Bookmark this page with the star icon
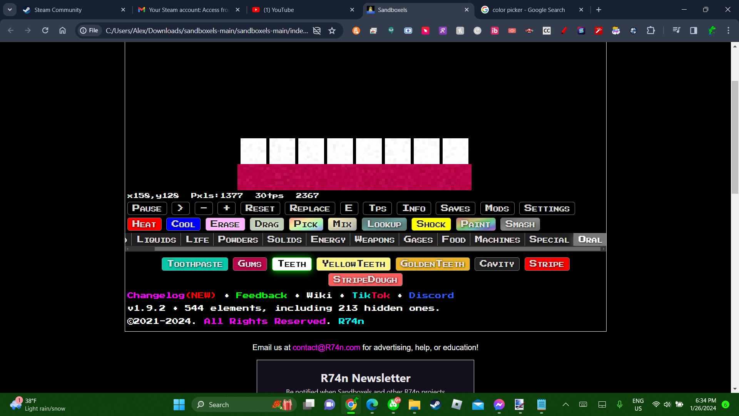The height and width of the screenshot is (416, 739). (332, 30)
